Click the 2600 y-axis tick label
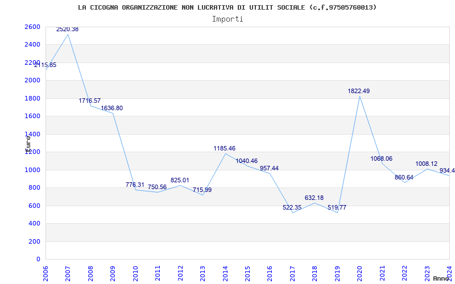Screen dimensions: 455x284 (x=33, y=27)
